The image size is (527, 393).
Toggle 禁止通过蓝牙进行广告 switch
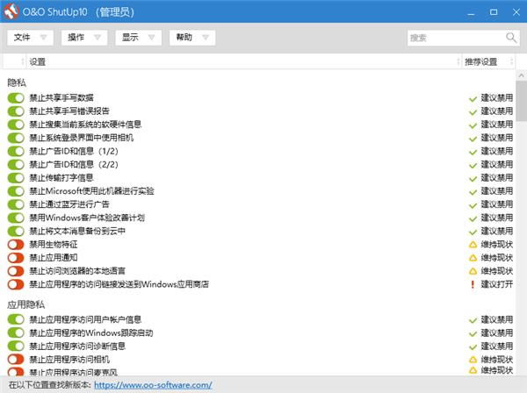click(16, 204)
